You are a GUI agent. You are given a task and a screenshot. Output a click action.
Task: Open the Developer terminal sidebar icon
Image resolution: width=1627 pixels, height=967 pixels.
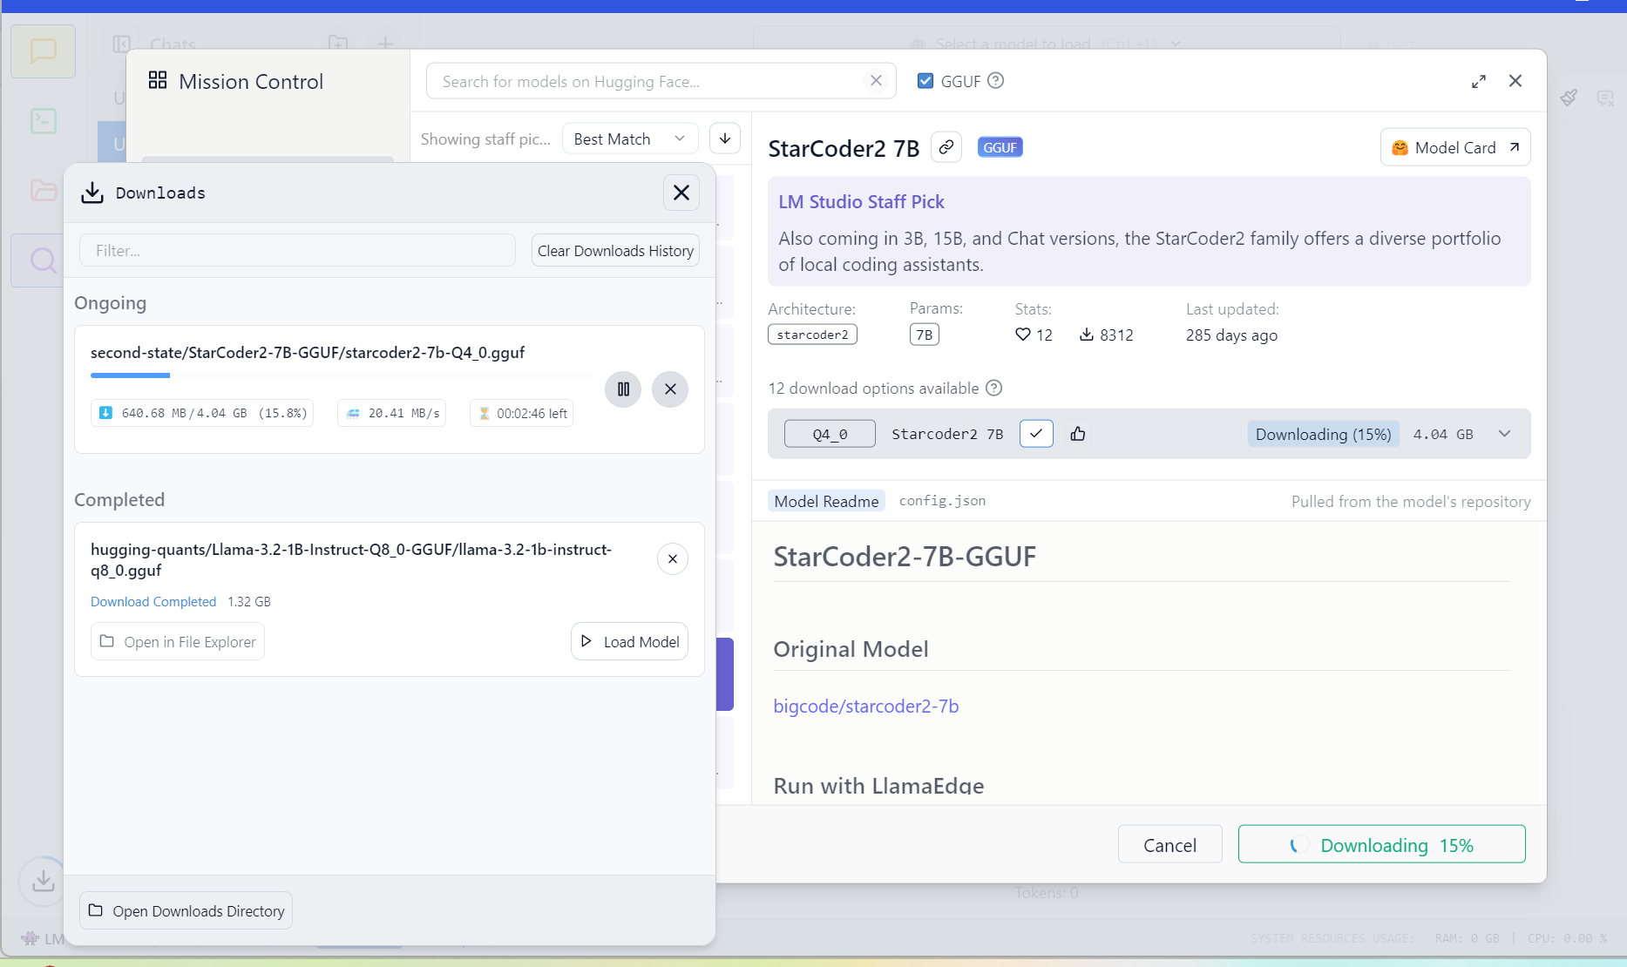(43, 121)
